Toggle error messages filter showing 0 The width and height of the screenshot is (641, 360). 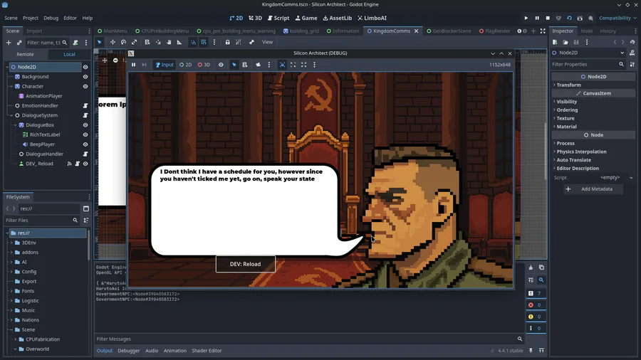point(536,305)
